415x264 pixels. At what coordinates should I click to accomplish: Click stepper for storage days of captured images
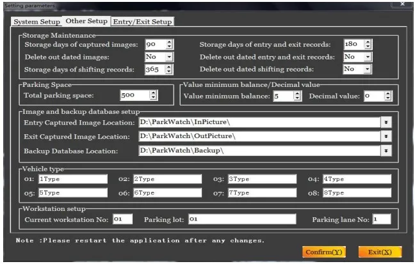click(x=169, y=44)
